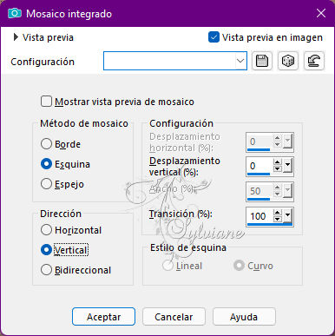Click the camera icon in title bar
Viewport: 335px width, 336px height.
pyautogui.click(x=15, y=13)
